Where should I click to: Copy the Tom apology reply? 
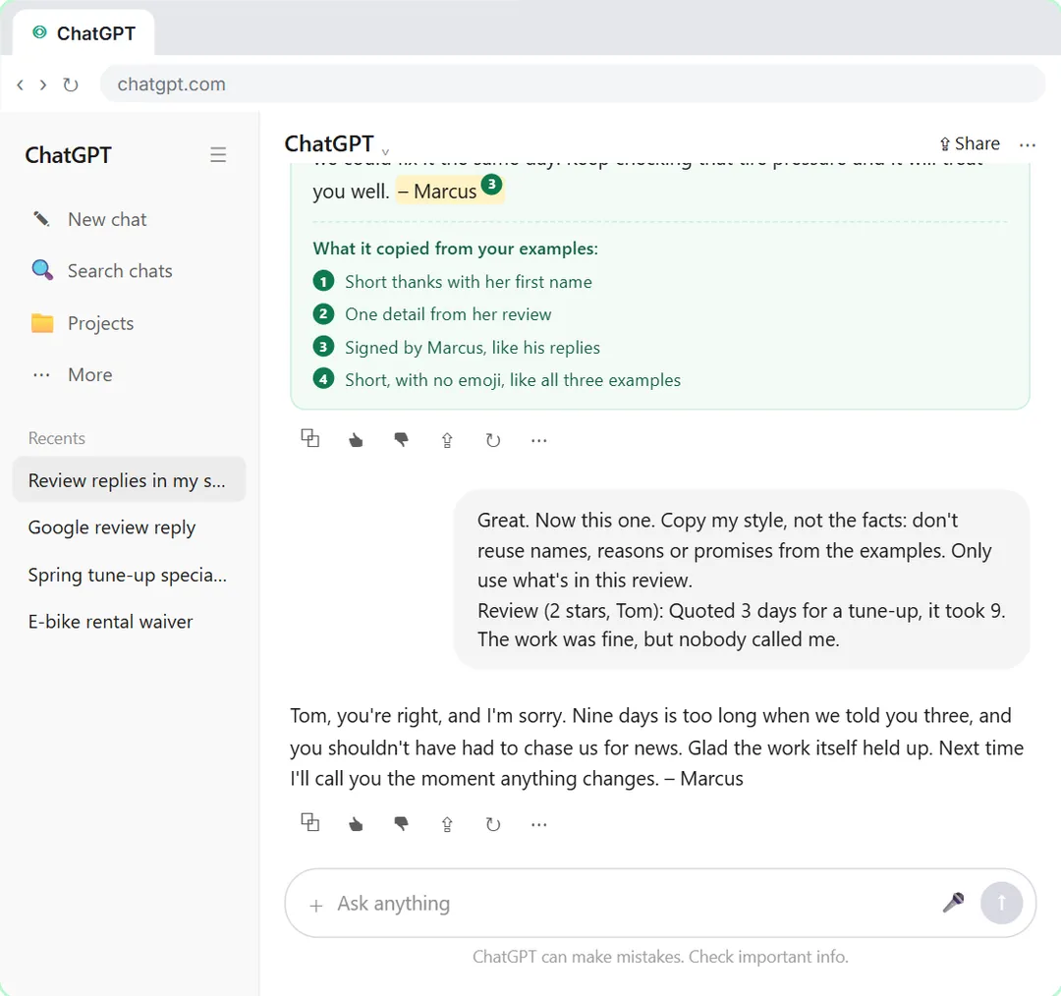tap(309, 823)
